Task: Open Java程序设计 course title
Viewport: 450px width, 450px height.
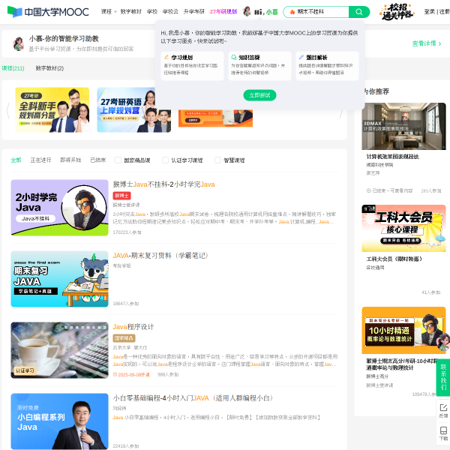Action: coord(133,327)
